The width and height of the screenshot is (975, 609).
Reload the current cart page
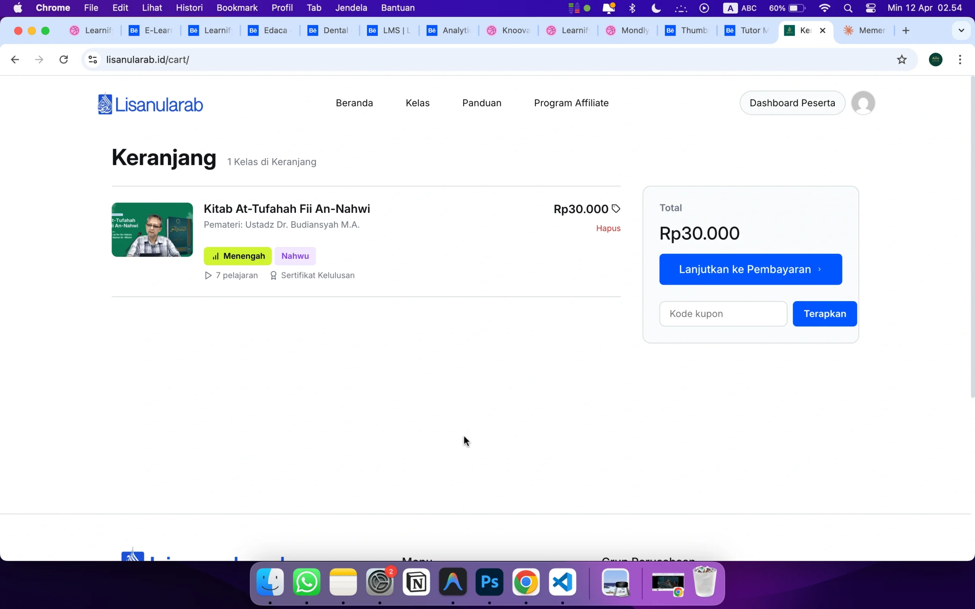[x=63, y=59]
